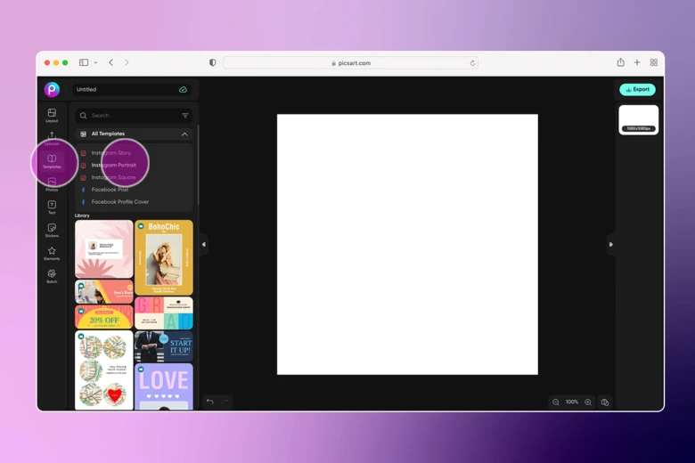Click the template search field

(x=129, y=116)
